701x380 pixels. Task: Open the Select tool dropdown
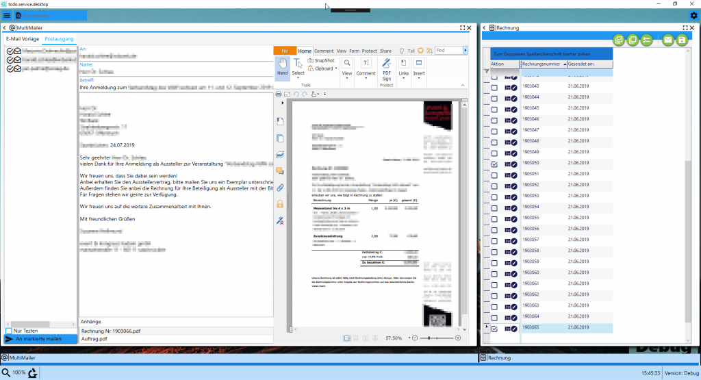click(298, 78)
